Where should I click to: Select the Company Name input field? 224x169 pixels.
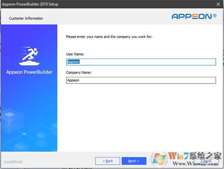141,80
